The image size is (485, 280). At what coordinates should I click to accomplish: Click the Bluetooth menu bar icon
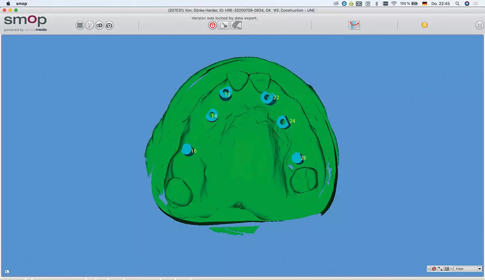(376, 4)
